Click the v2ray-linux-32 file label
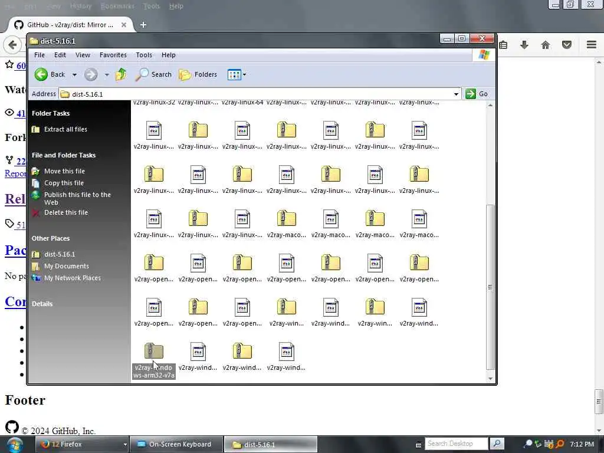This screenshot has width=604, height=453. [x=154, y=103]
